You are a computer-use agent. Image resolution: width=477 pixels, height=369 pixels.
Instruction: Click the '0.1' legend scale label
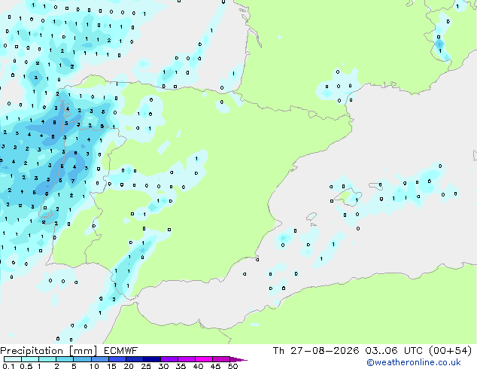(8, 366)
